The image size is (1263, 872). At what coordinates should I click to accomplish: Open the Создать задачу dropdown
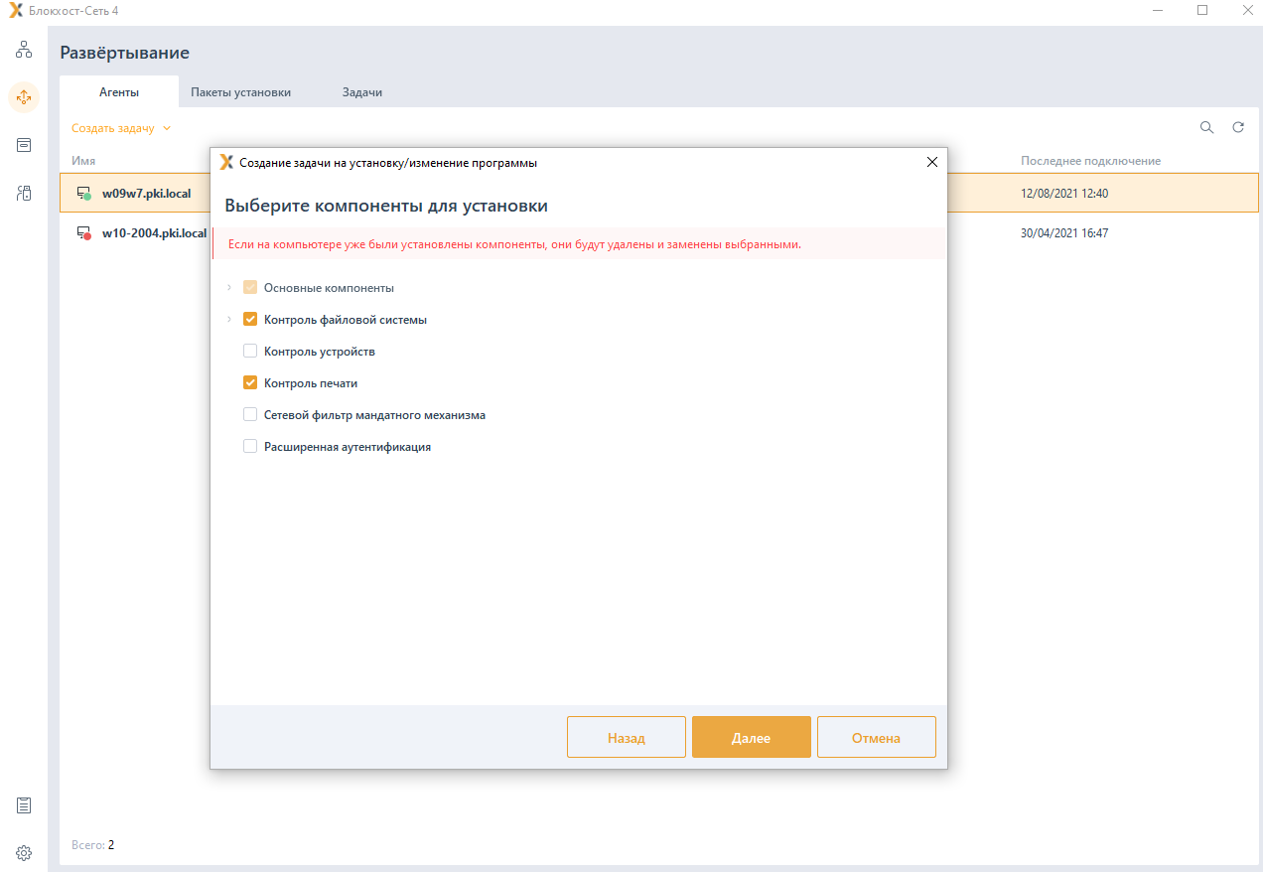coord(121,128)
